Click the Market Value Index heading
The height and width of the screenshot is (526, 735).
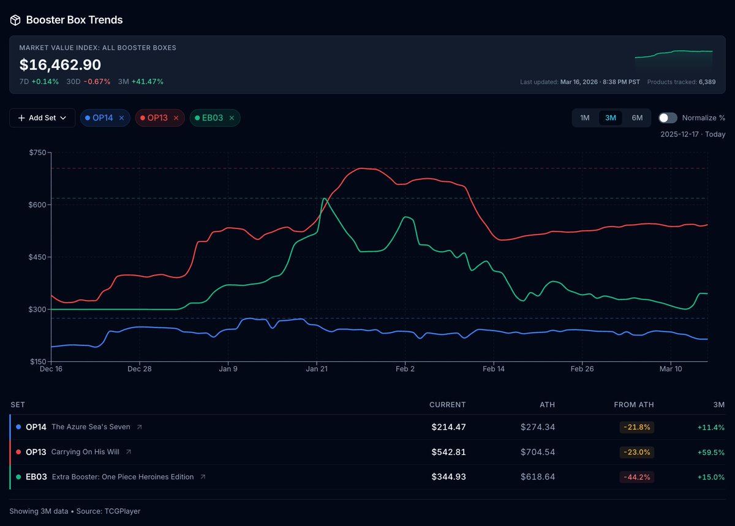tap(97, 48)
